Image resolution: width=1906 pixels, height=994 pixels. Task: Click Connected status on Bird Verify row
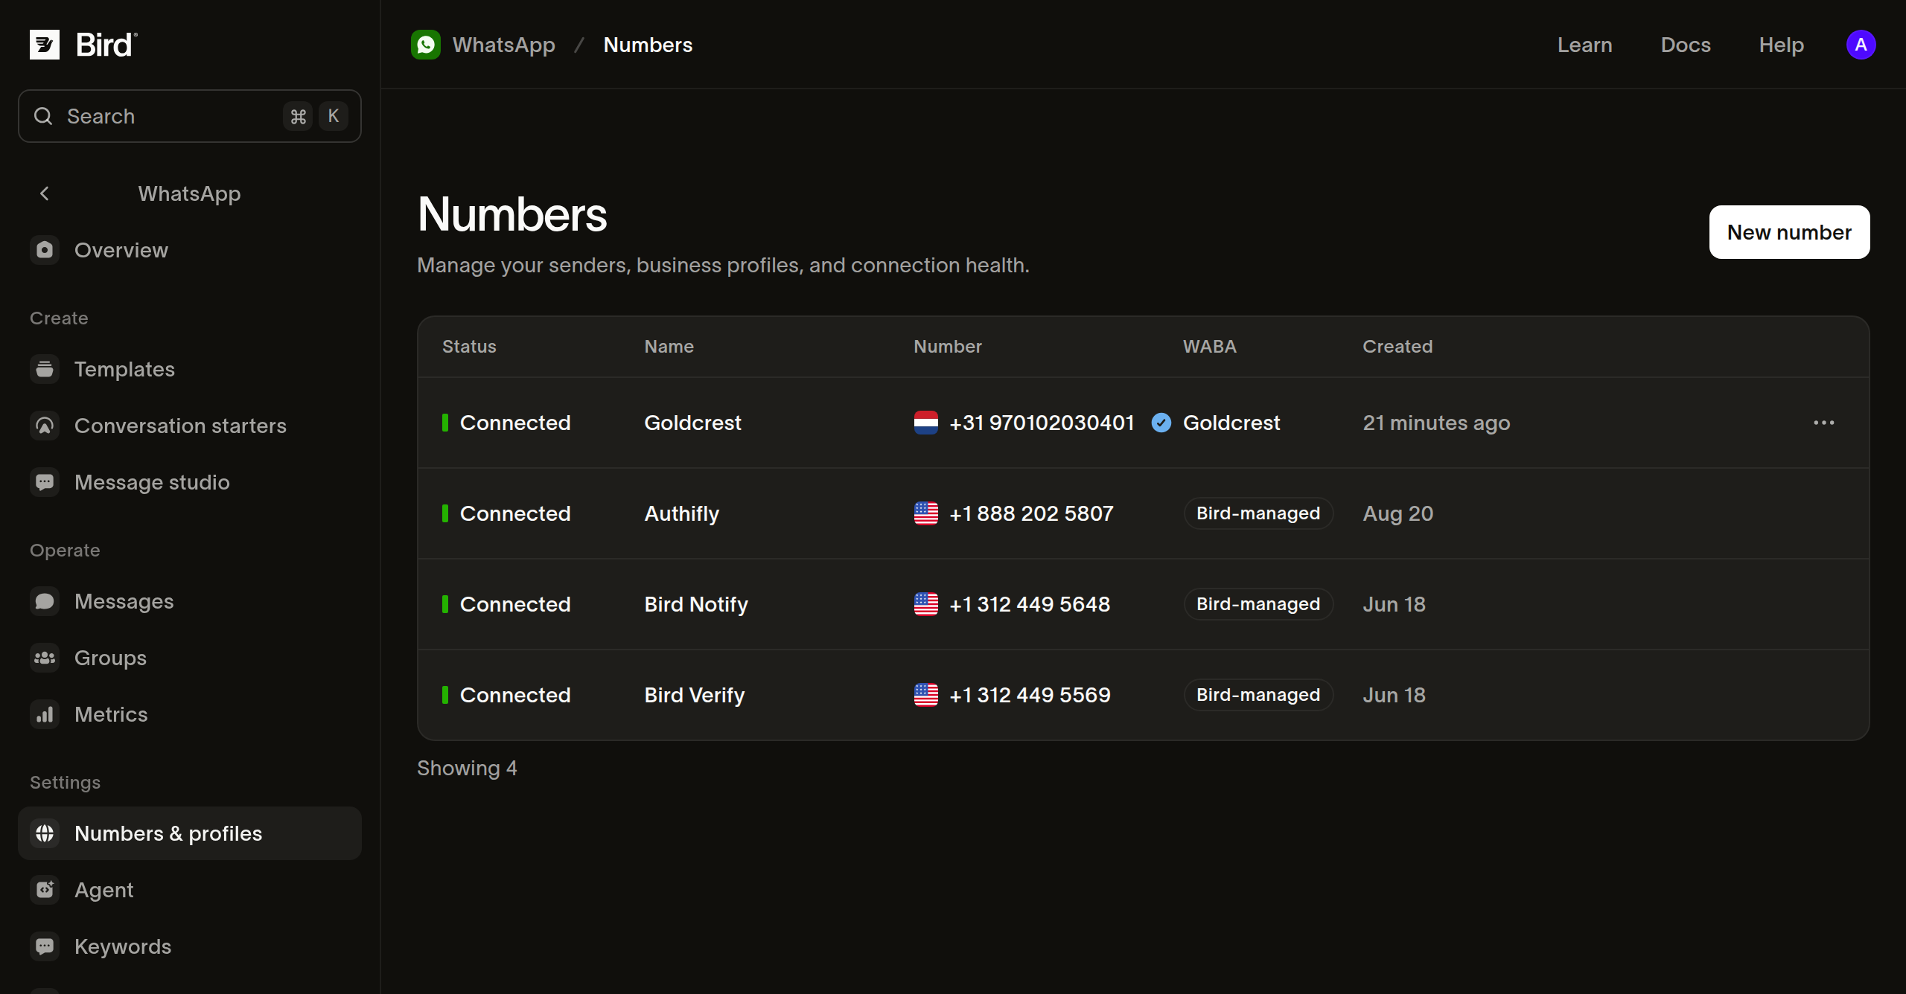[x=506, y=695]
